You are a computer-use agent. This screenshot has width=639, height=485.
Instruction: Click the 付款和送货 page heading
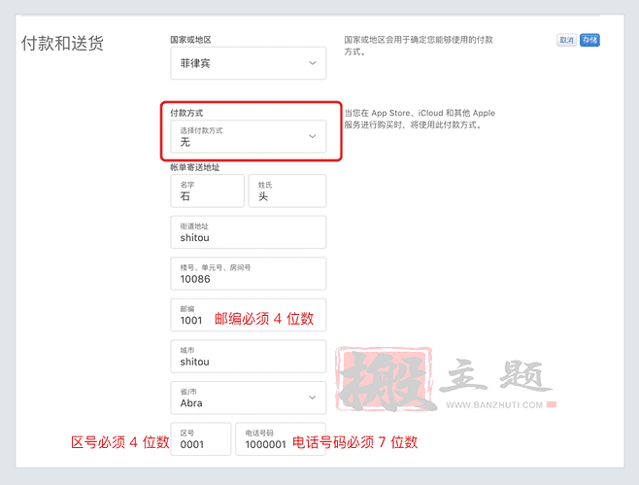62,43
